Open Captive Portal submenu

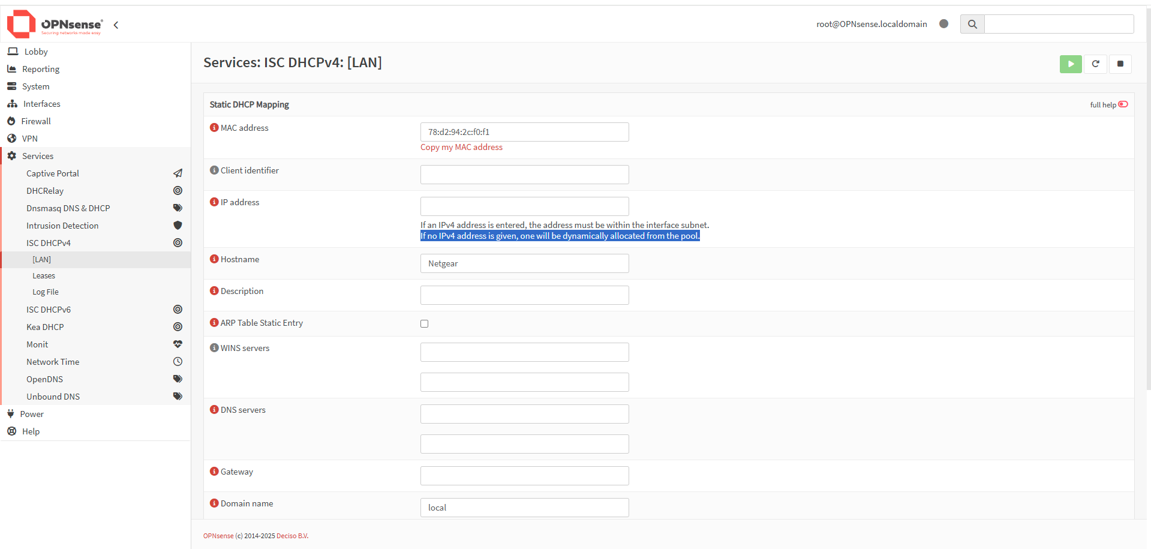click(x=53, y=173)
